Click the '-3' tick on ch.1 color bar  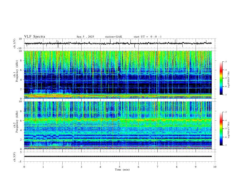pyautogui.click(x=225, y=61)
